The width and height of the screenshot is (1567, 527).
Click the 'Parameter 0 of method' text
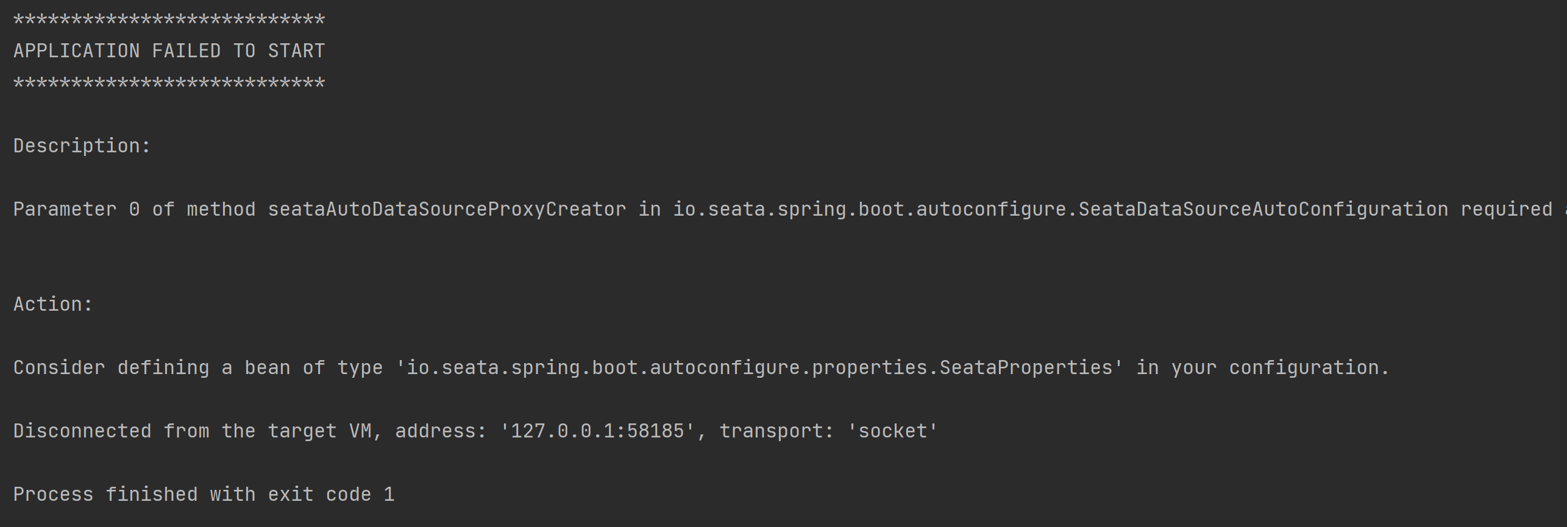(x=134, y=209)
